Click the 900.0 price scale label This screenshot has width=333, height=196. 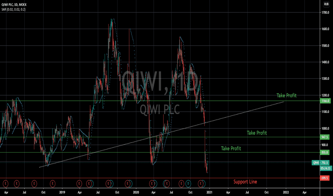tap(324, 145)
